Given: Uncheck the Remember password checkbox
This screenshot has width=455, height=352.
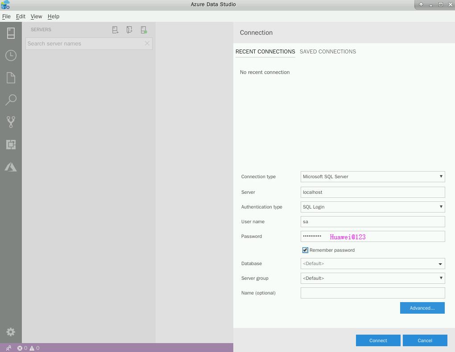Looking at the screenshot, I should [305, 250].
